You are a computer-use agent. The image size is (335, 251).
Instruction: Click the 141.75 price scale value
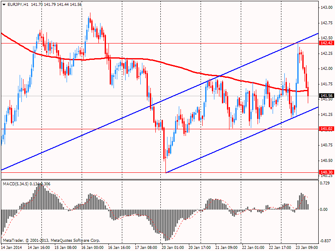pyautogui.click(x=327, y=84)
